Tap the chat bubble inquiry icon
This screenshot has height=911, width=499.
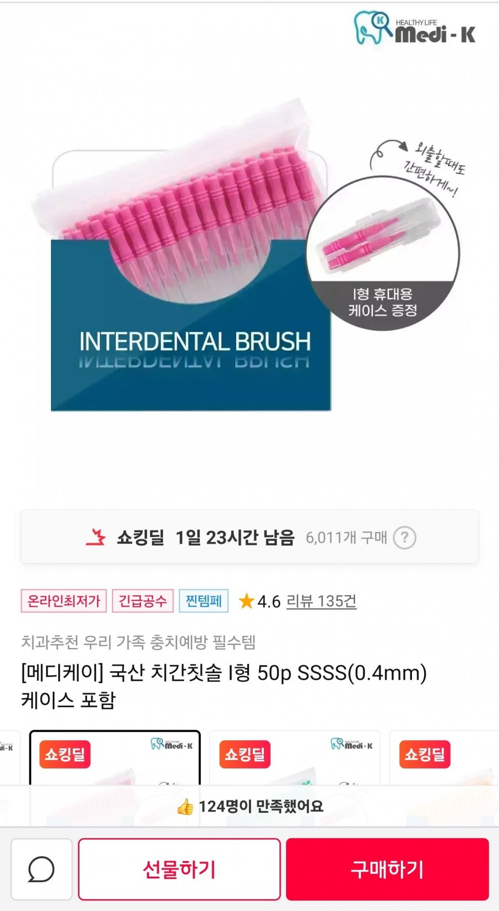point(42,869)
